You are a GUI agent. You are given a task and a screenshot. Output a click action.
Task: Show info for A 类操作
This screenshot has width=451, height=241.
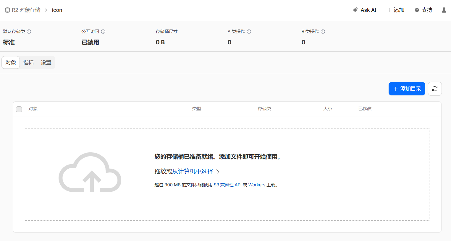[x=249, y=32]
